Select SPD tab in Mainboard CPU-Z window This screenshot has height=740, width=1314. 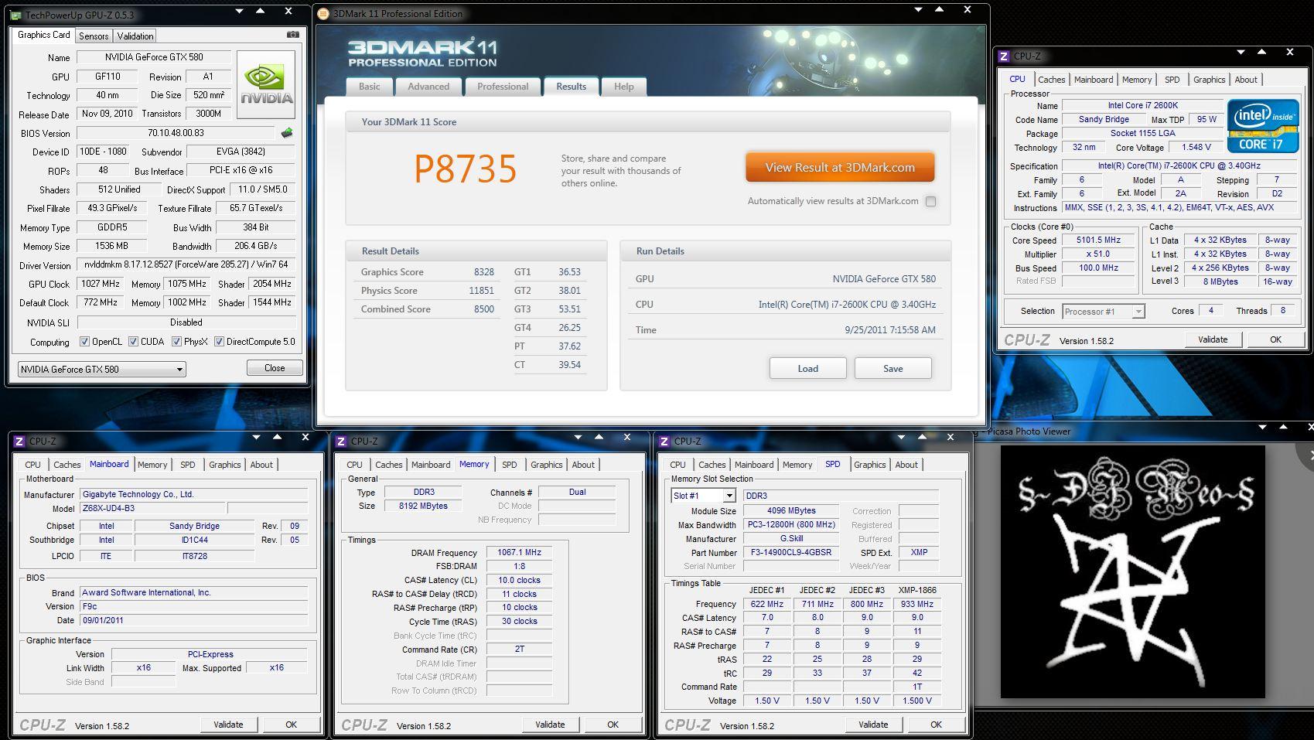187,465
